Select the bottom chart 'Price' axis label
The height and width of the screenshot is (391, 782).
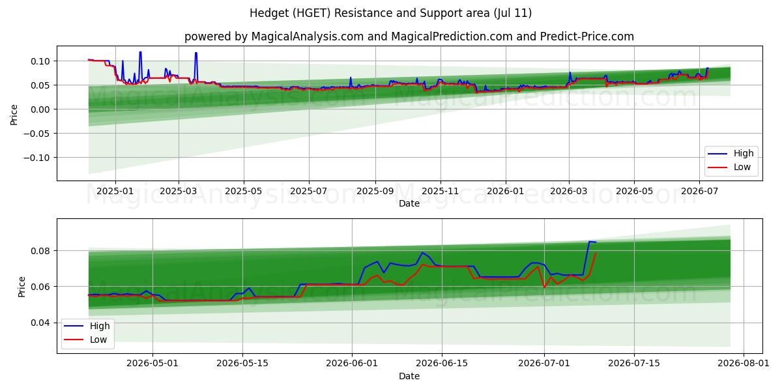[x=22, y=286]
